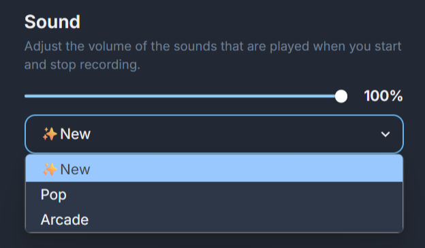Select the Arcade sound option

(x=214, y=219)
